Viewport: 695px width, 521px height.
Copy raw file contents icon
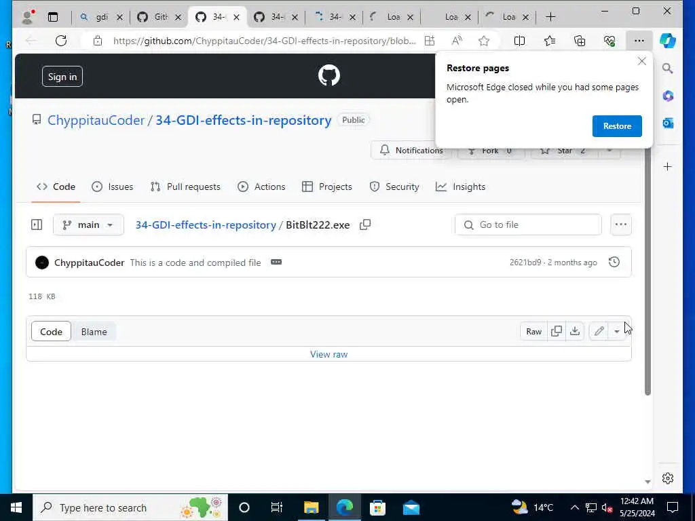(557, 331)
